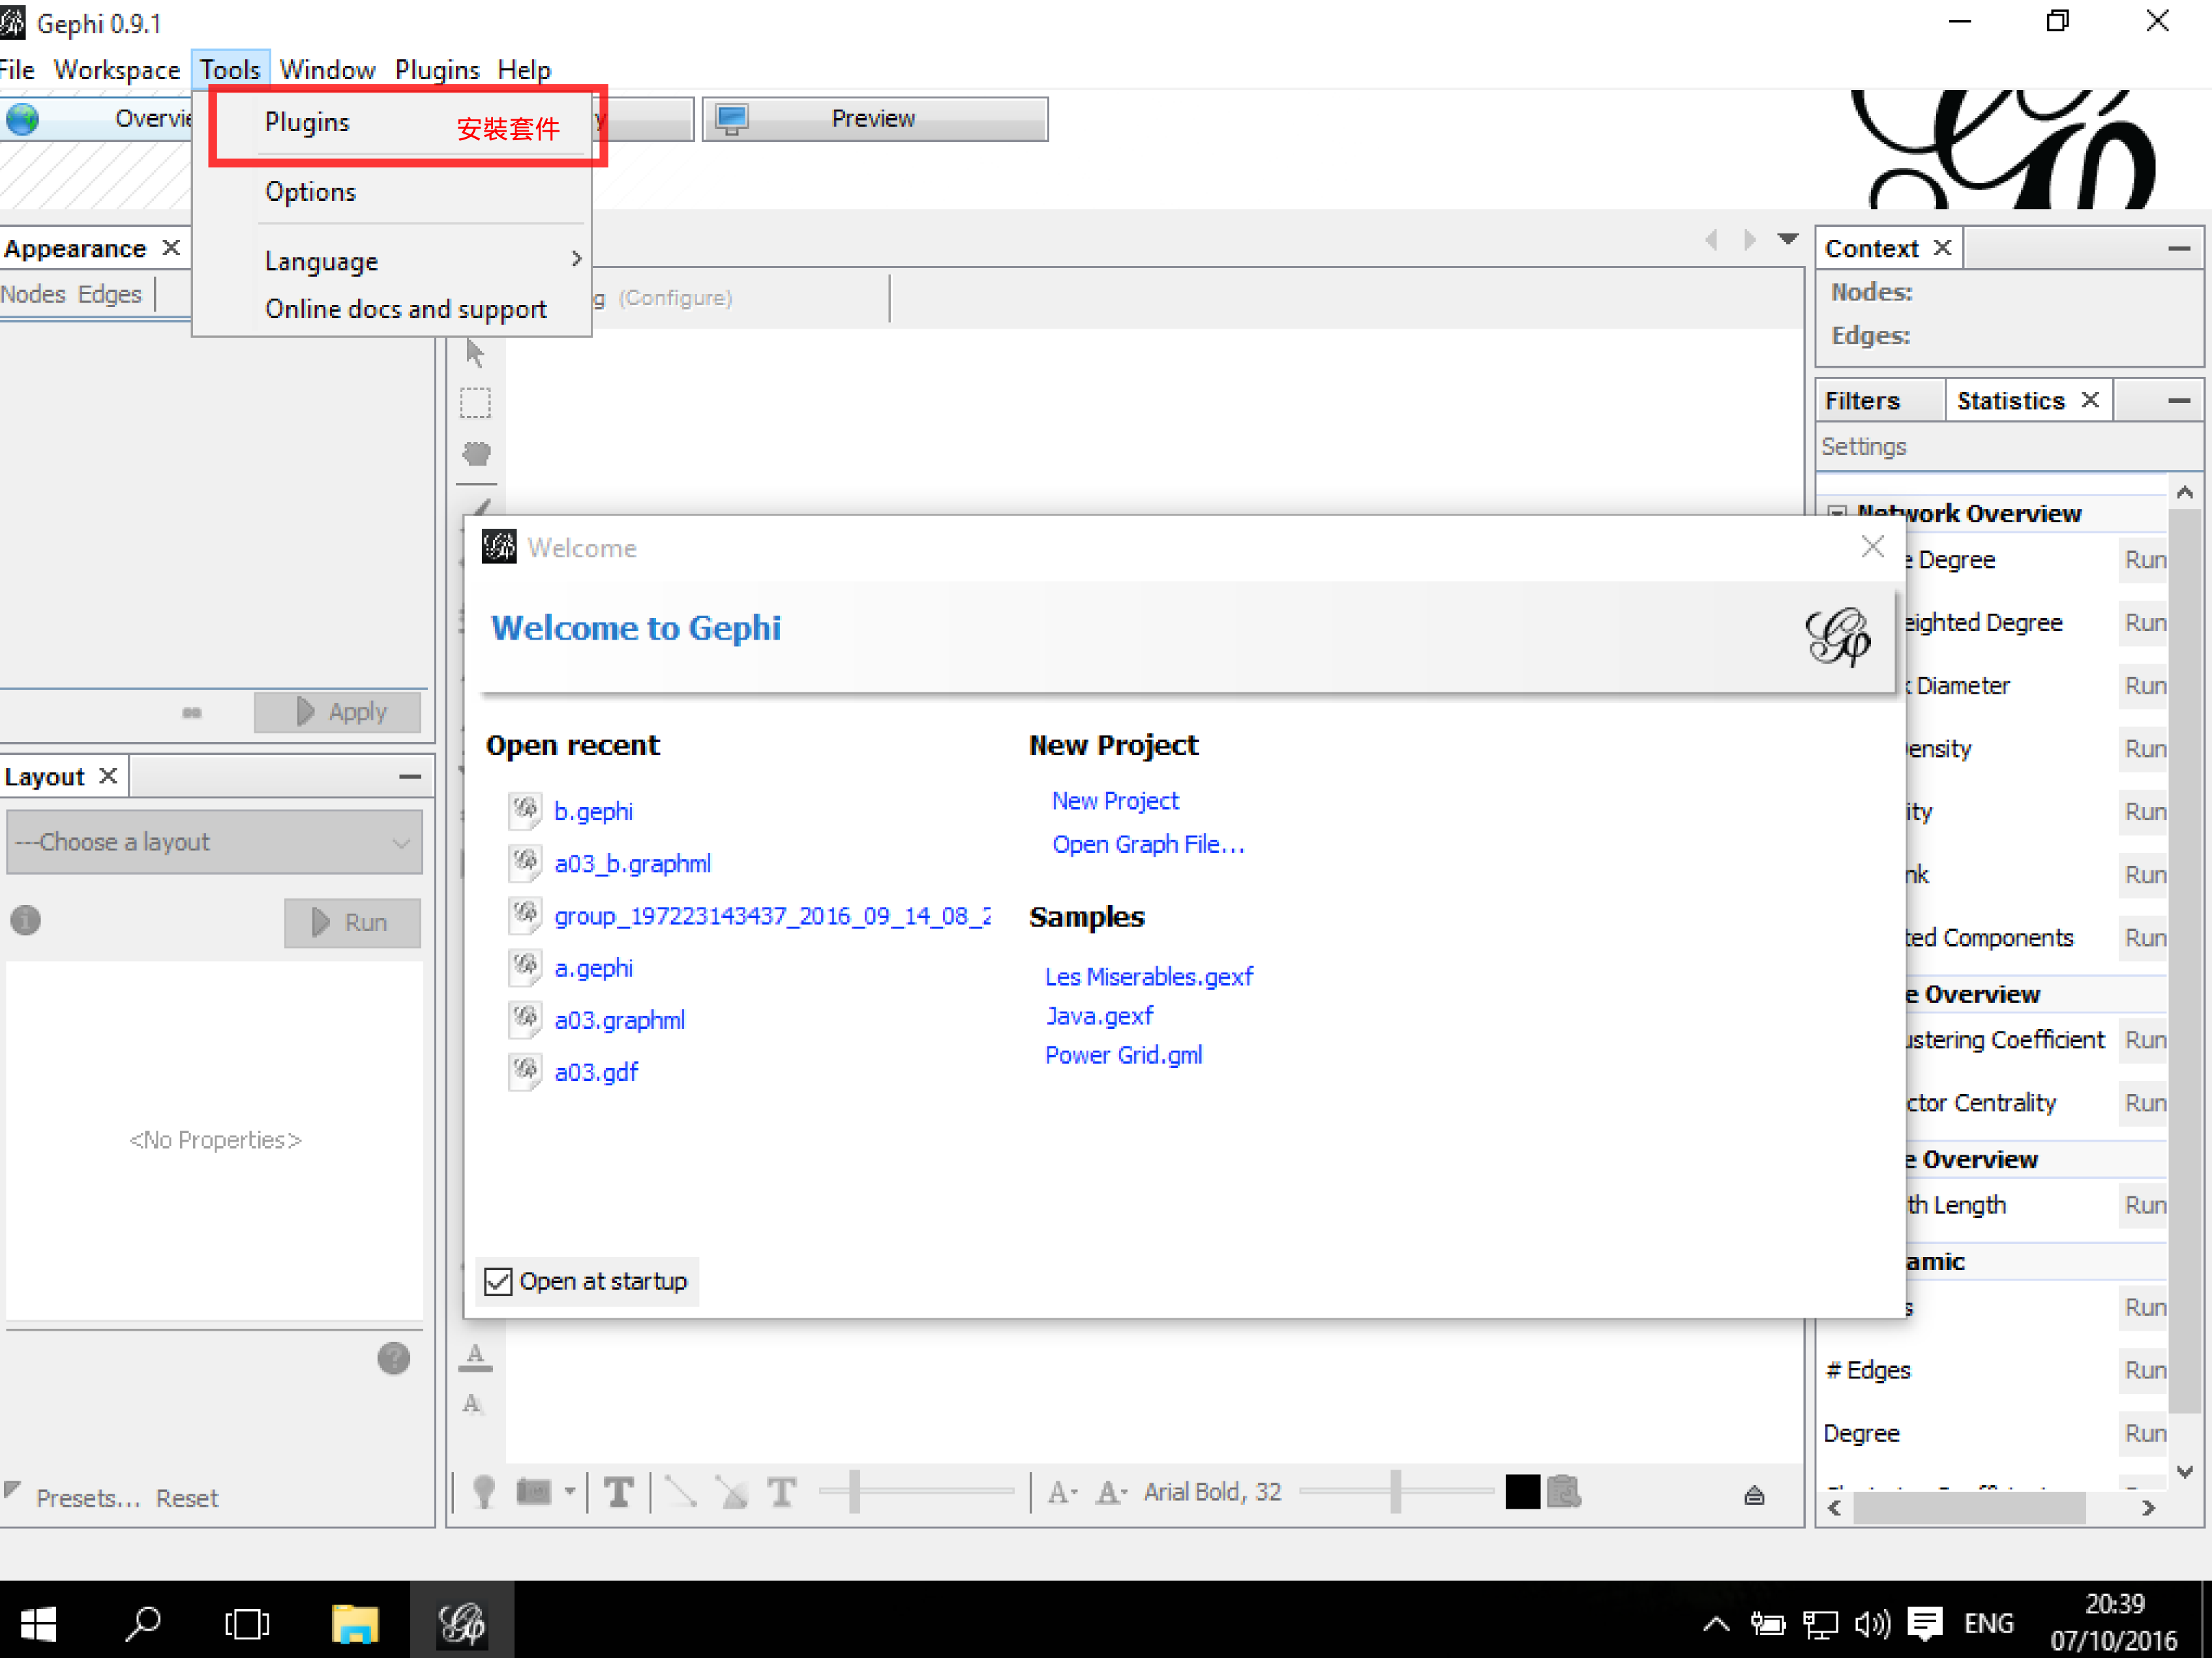This screenshot has height=1658, width=2212.
Task: Open the Help menu
Action: 524,70
